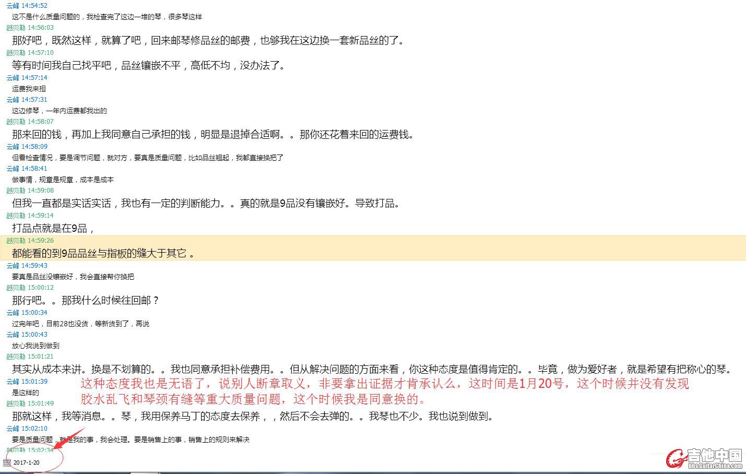Select the message 做事情，规章是规章，成本是成本

coord(63,180)
